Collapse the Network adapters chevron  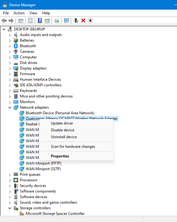(10, 107)
